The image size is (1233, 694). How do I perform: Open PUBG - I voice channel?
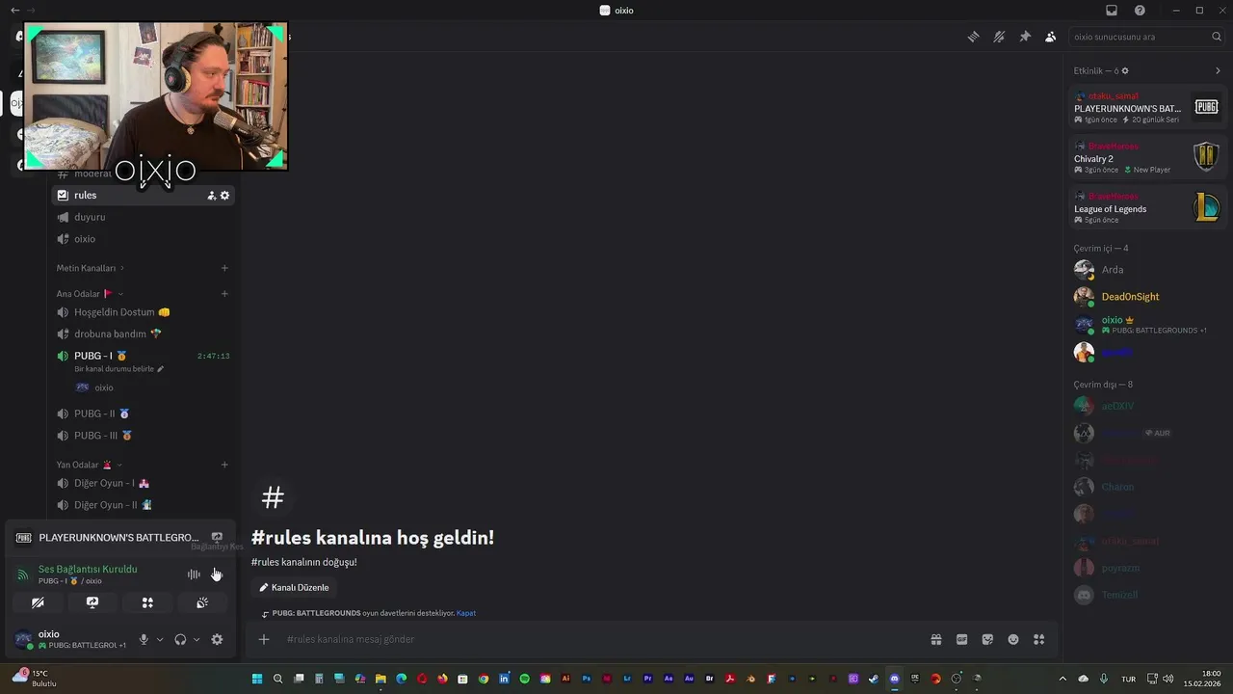click(143, 356)
